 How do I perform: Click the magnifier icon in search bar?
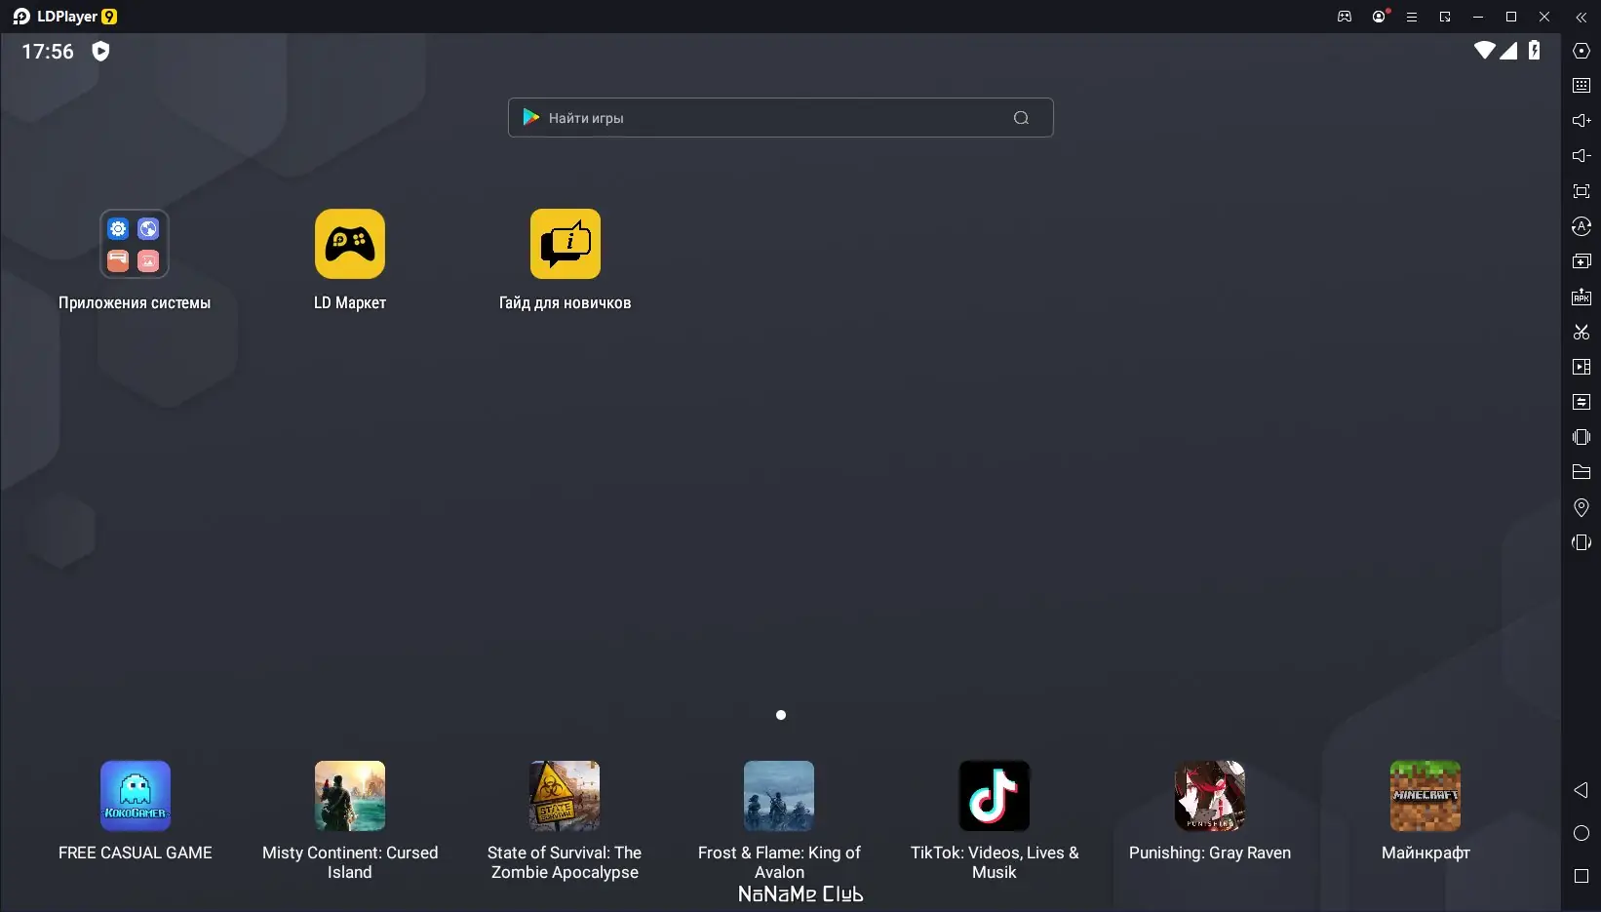[x=1021, y=118]
